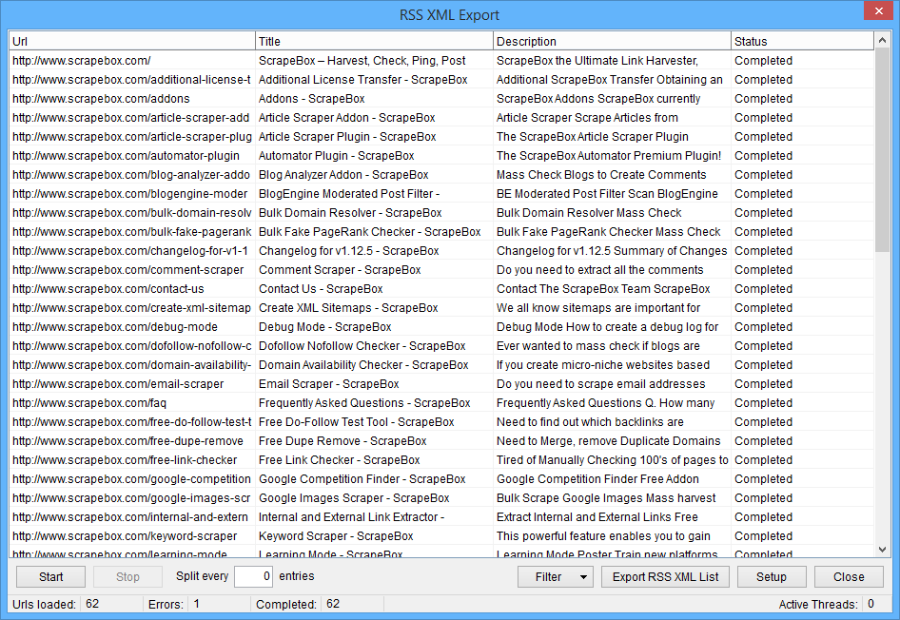The width and height of the screenshot is (900, 620).
Task: Click the Start button
Action: (x=50, y=577)
